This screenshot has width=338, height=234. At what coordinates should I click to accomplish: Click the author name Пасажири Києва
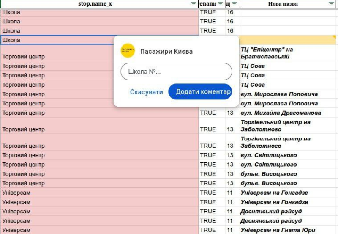[166, 52]
